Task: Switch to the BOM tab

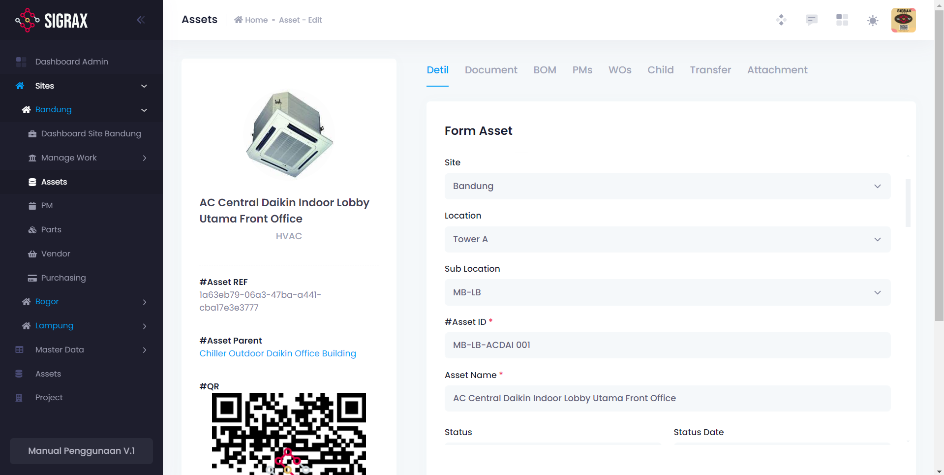Action: pos(545,70)
